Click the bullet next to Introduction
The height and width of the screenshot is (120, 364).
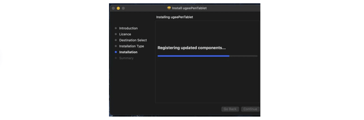[x=116, y=28]
